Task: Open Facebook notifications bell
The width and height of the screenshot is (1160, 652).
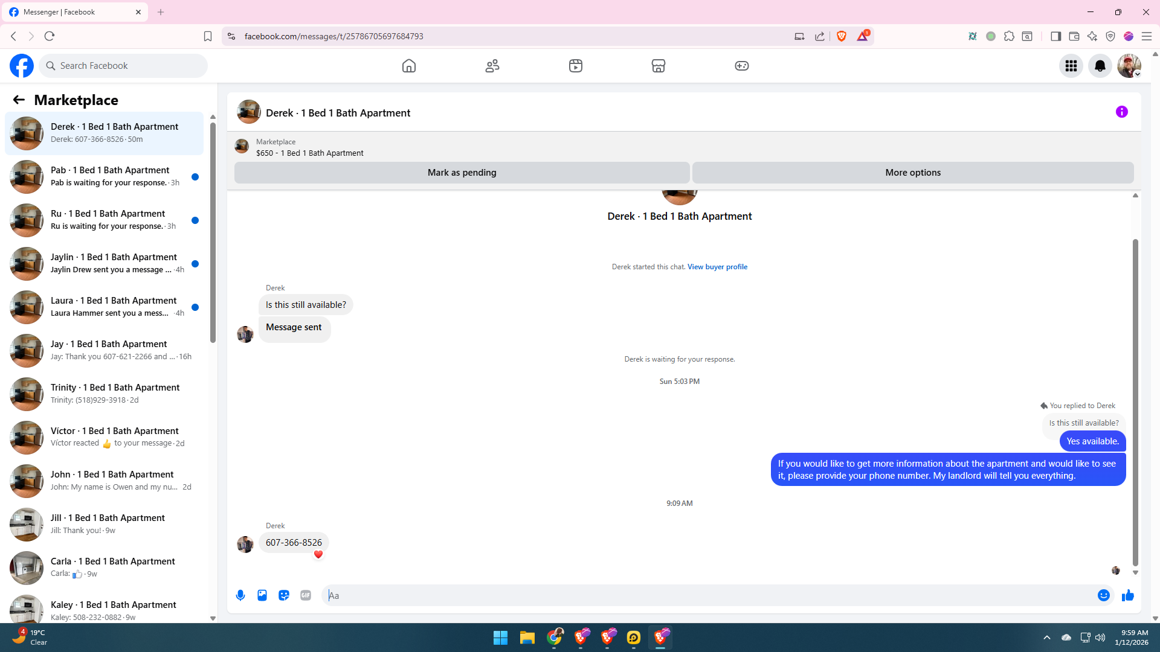Action: 1100,66
